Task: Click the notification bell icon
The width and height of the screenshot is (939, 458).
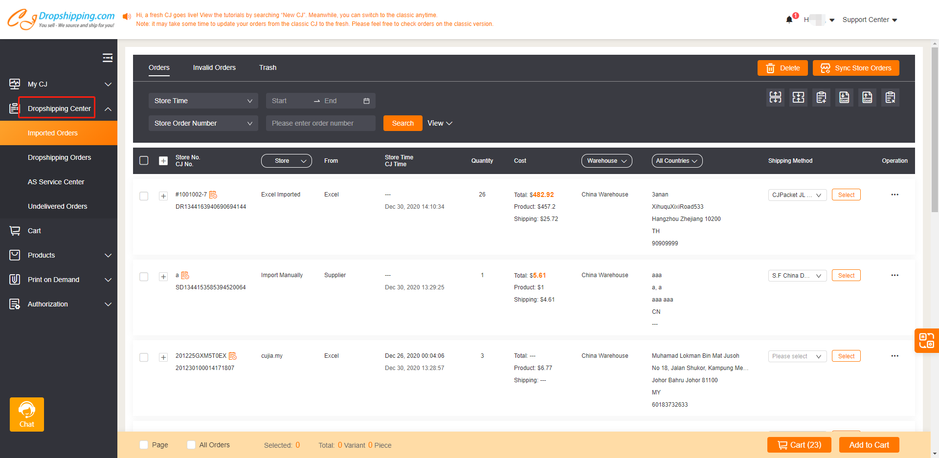Action: (789, 20)
